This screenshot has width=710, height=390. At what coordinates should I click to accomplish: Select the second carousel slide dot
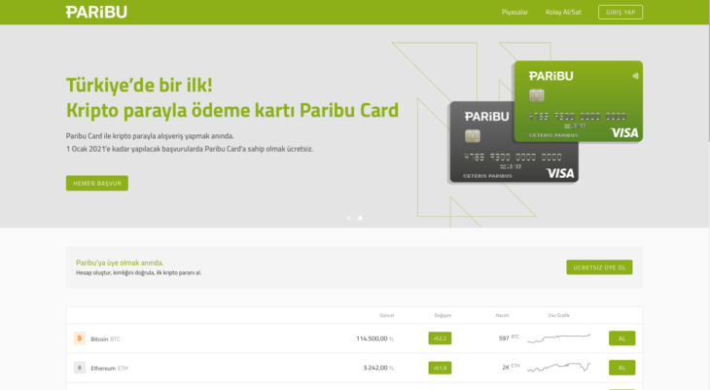pyautogui.click(x=360, y=218)
